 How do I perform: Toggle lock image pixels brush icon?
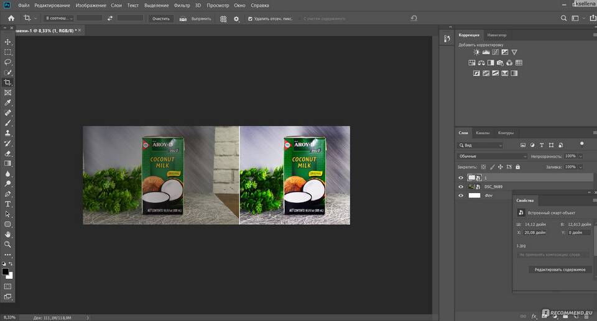coord(492,166)
